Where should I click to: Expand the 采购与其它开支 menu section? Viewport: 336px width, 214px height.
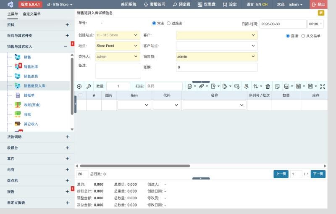tap(37, 36)
